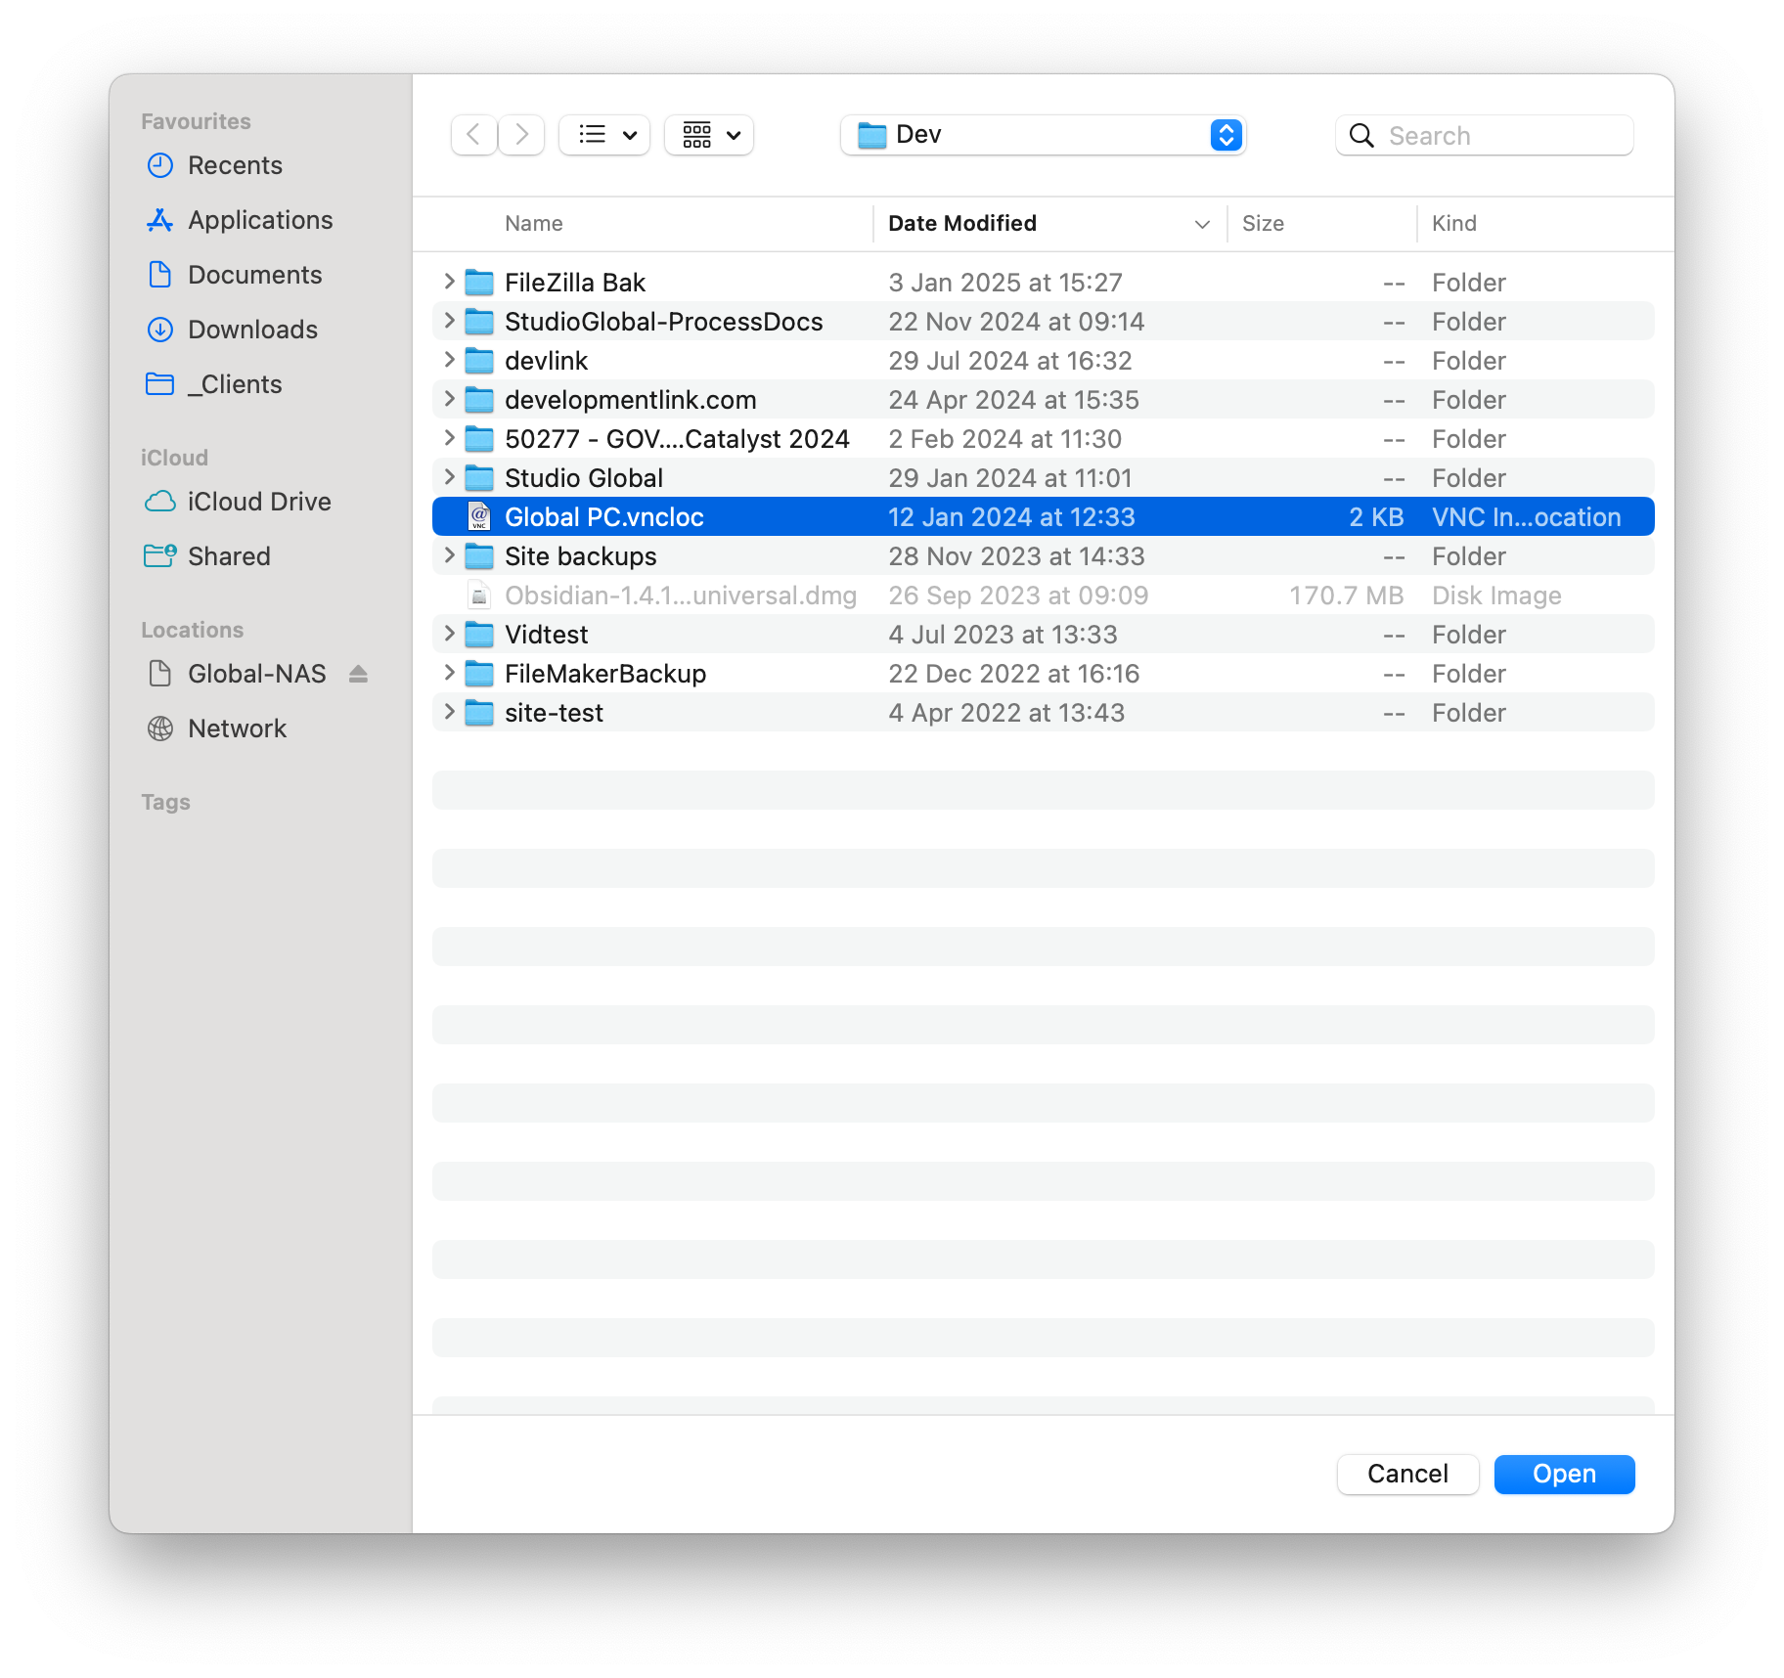This screenshot has height=1678, width=1784.
Task: Select Applications in the sidebar
Action: tap(241, 220)
